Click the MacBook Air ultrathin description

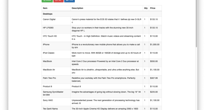pos(105,71)
